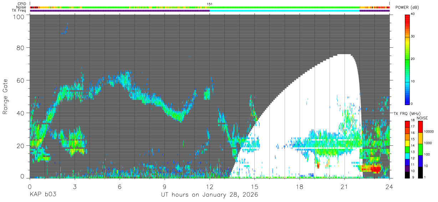Click the NOISE legend title
Image resolution: width=438 pixels, height=202 pixels.
[x=422, y=118]
